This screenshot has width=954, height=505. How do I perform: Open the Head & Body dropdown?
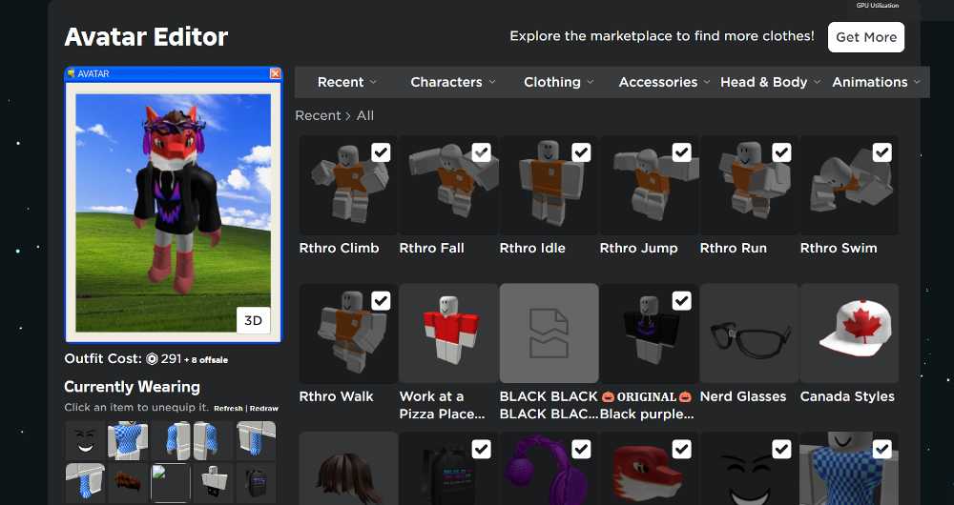pyautogui.click(x=770, y=82)
